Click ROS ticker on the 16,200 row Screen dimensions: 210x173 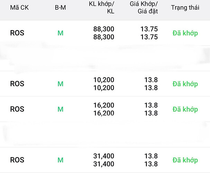(17, 109)
